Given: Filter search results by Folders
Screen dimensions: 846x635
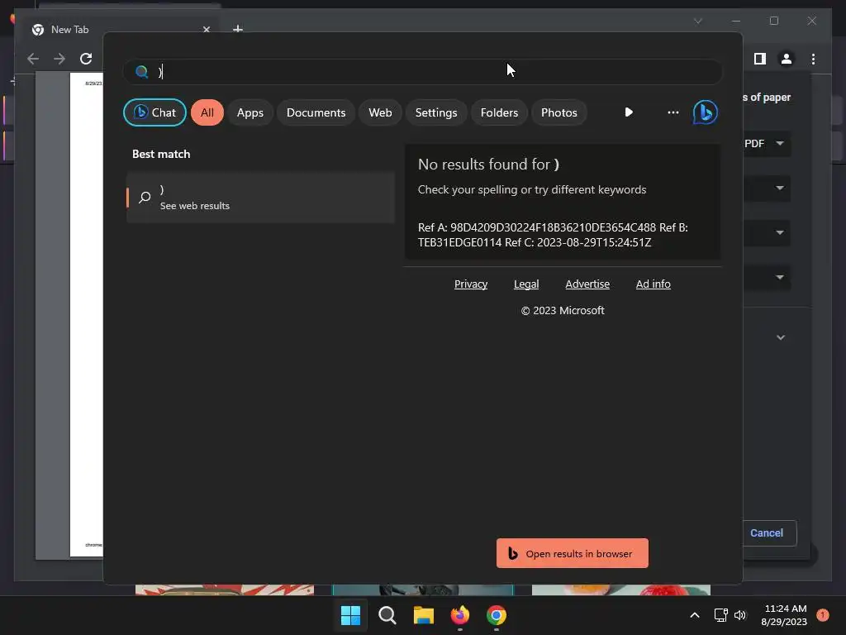Looking at the screenshot, I should 499,112.
